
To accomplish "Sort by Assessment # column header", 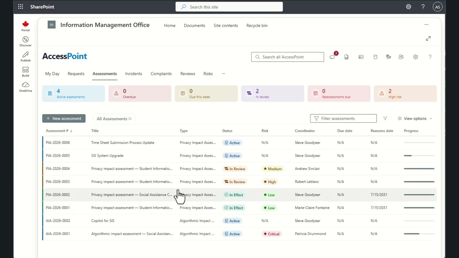I will (59, 131).
